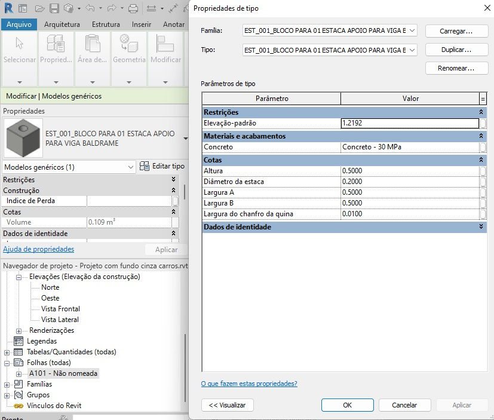Click the Grupos icon in project browser
Viewport: 494px width, 420px height.
(x=19, y=395)
